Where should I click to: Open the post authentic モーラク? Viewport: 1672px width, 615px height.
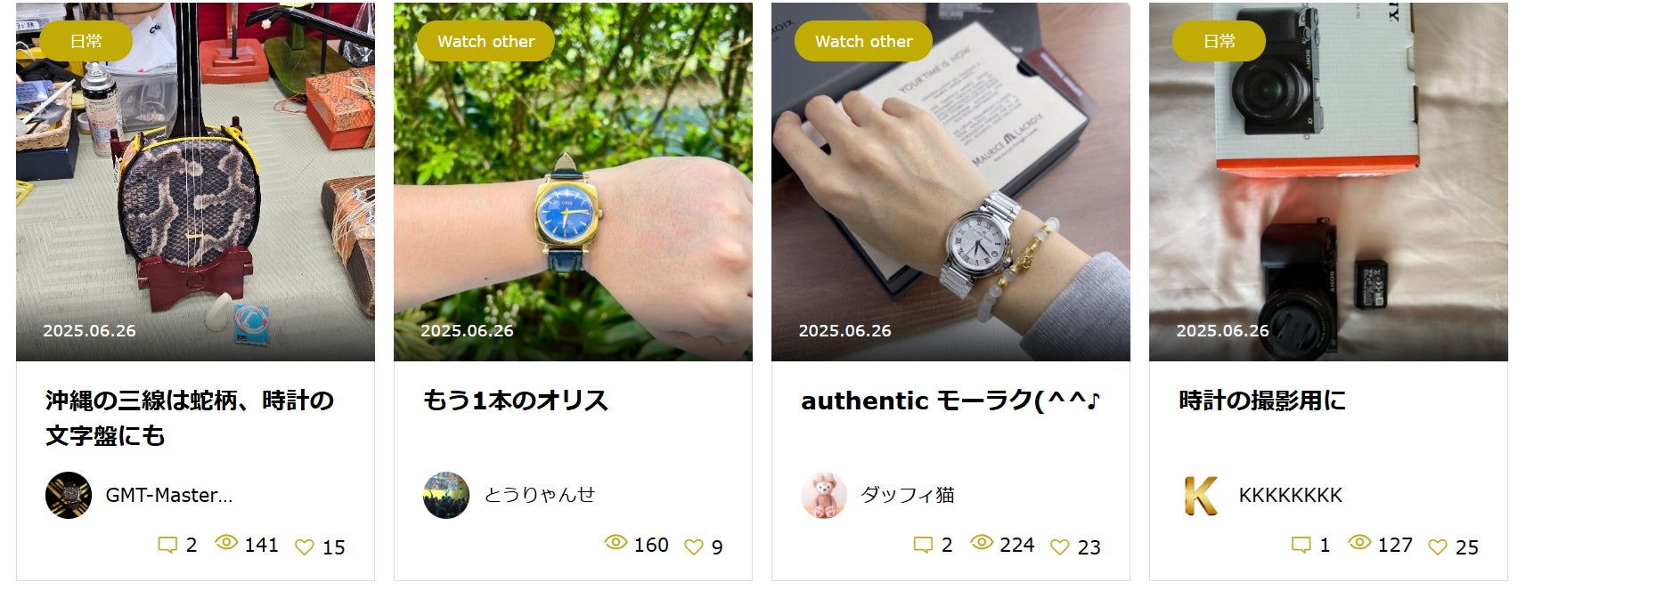pos(951,401)
